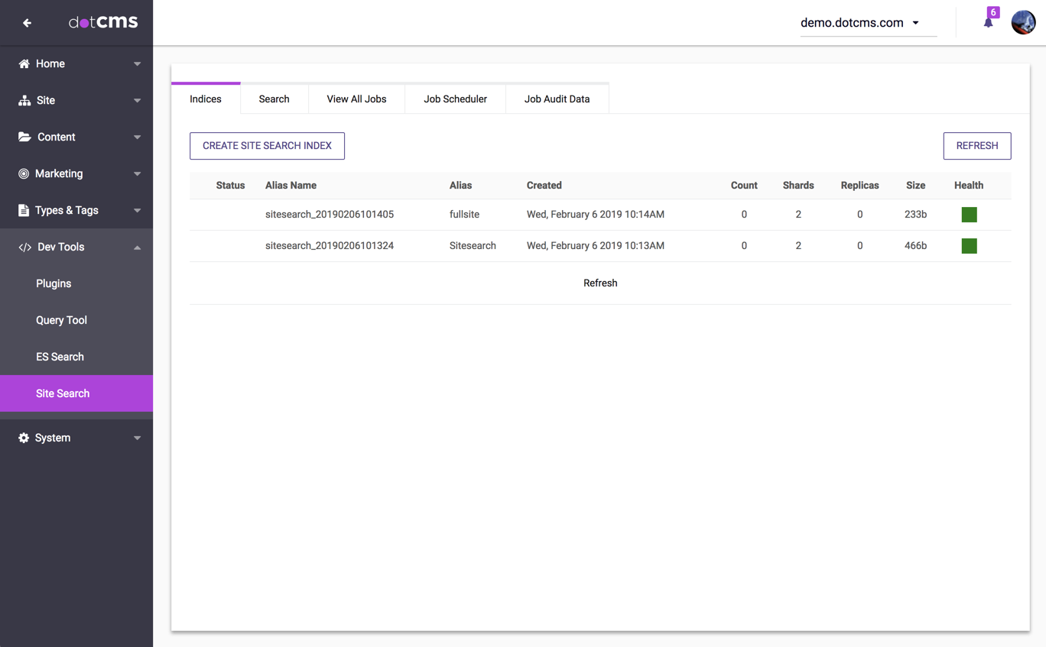Collapse the Dev Tools sidebar section
The height and width of the screenshot is (647, 1046).
coord(138,247)
